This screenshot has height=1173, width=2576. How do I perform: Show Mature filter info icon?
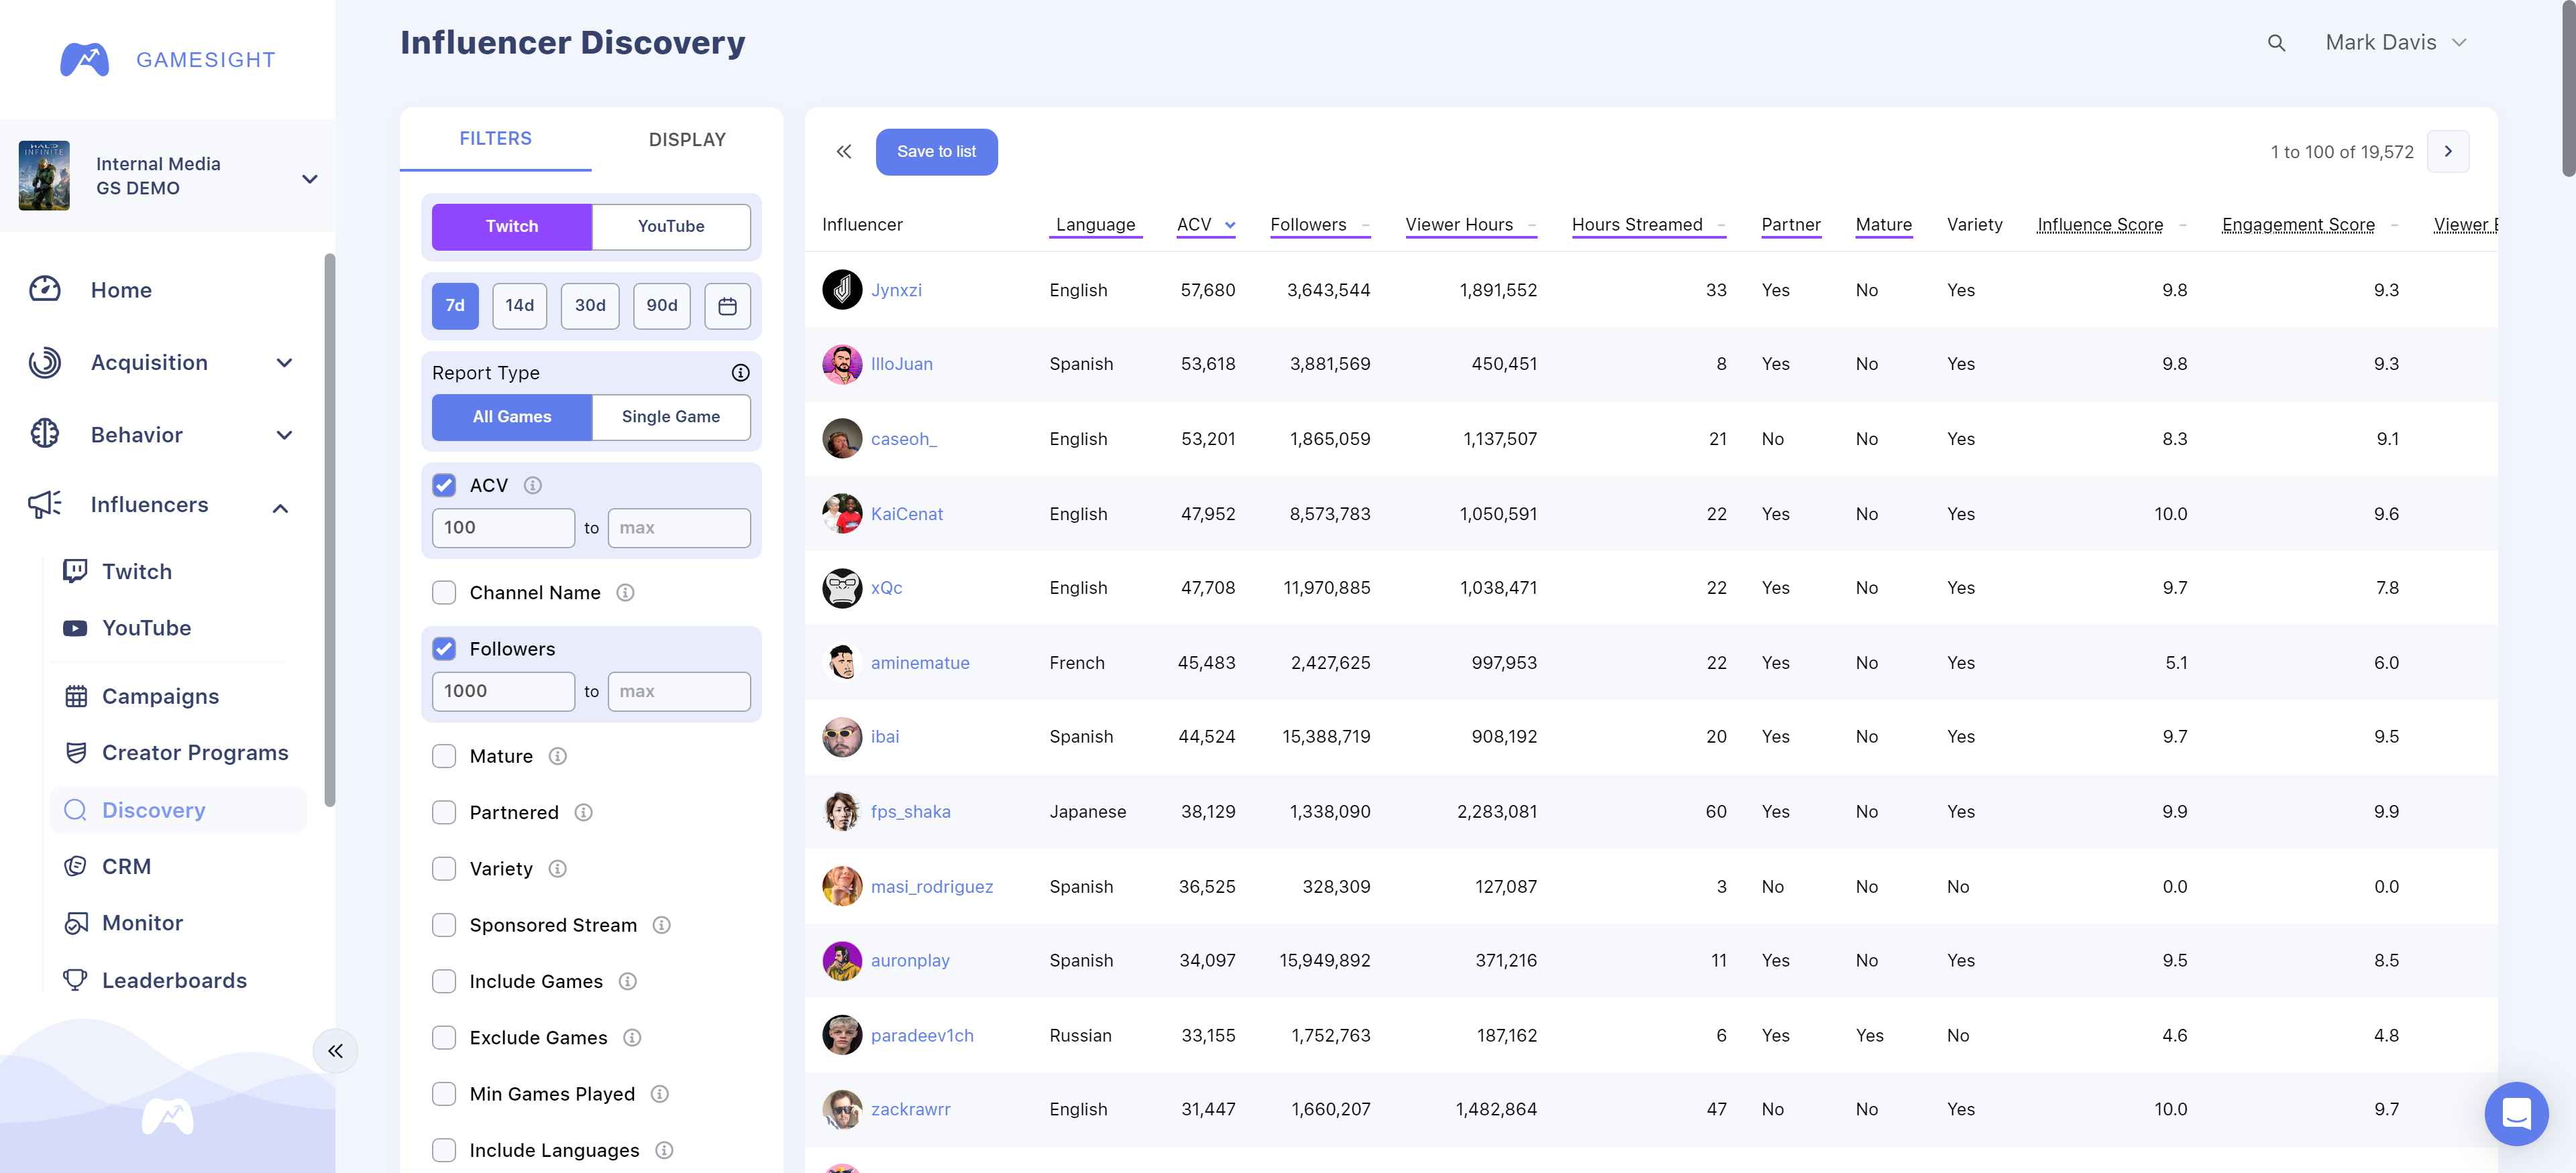[x=558, y=756]
